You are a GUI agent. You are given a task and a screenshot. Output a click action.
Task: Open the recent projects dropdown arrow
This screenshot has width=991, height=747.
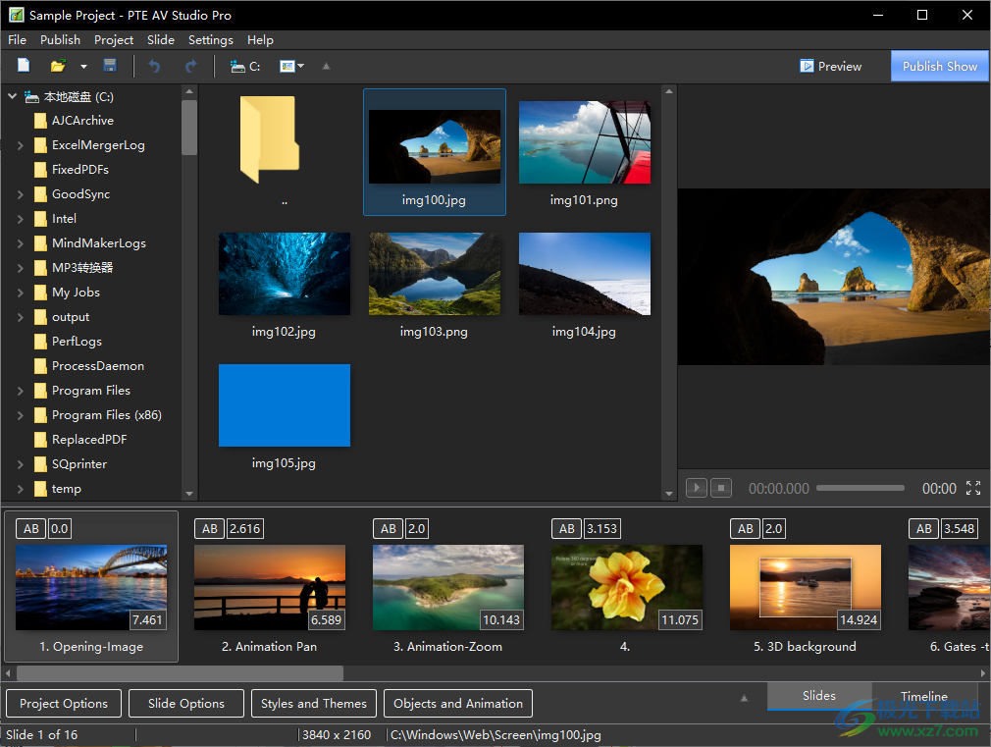pyautogui.click(x=83, y=67)
